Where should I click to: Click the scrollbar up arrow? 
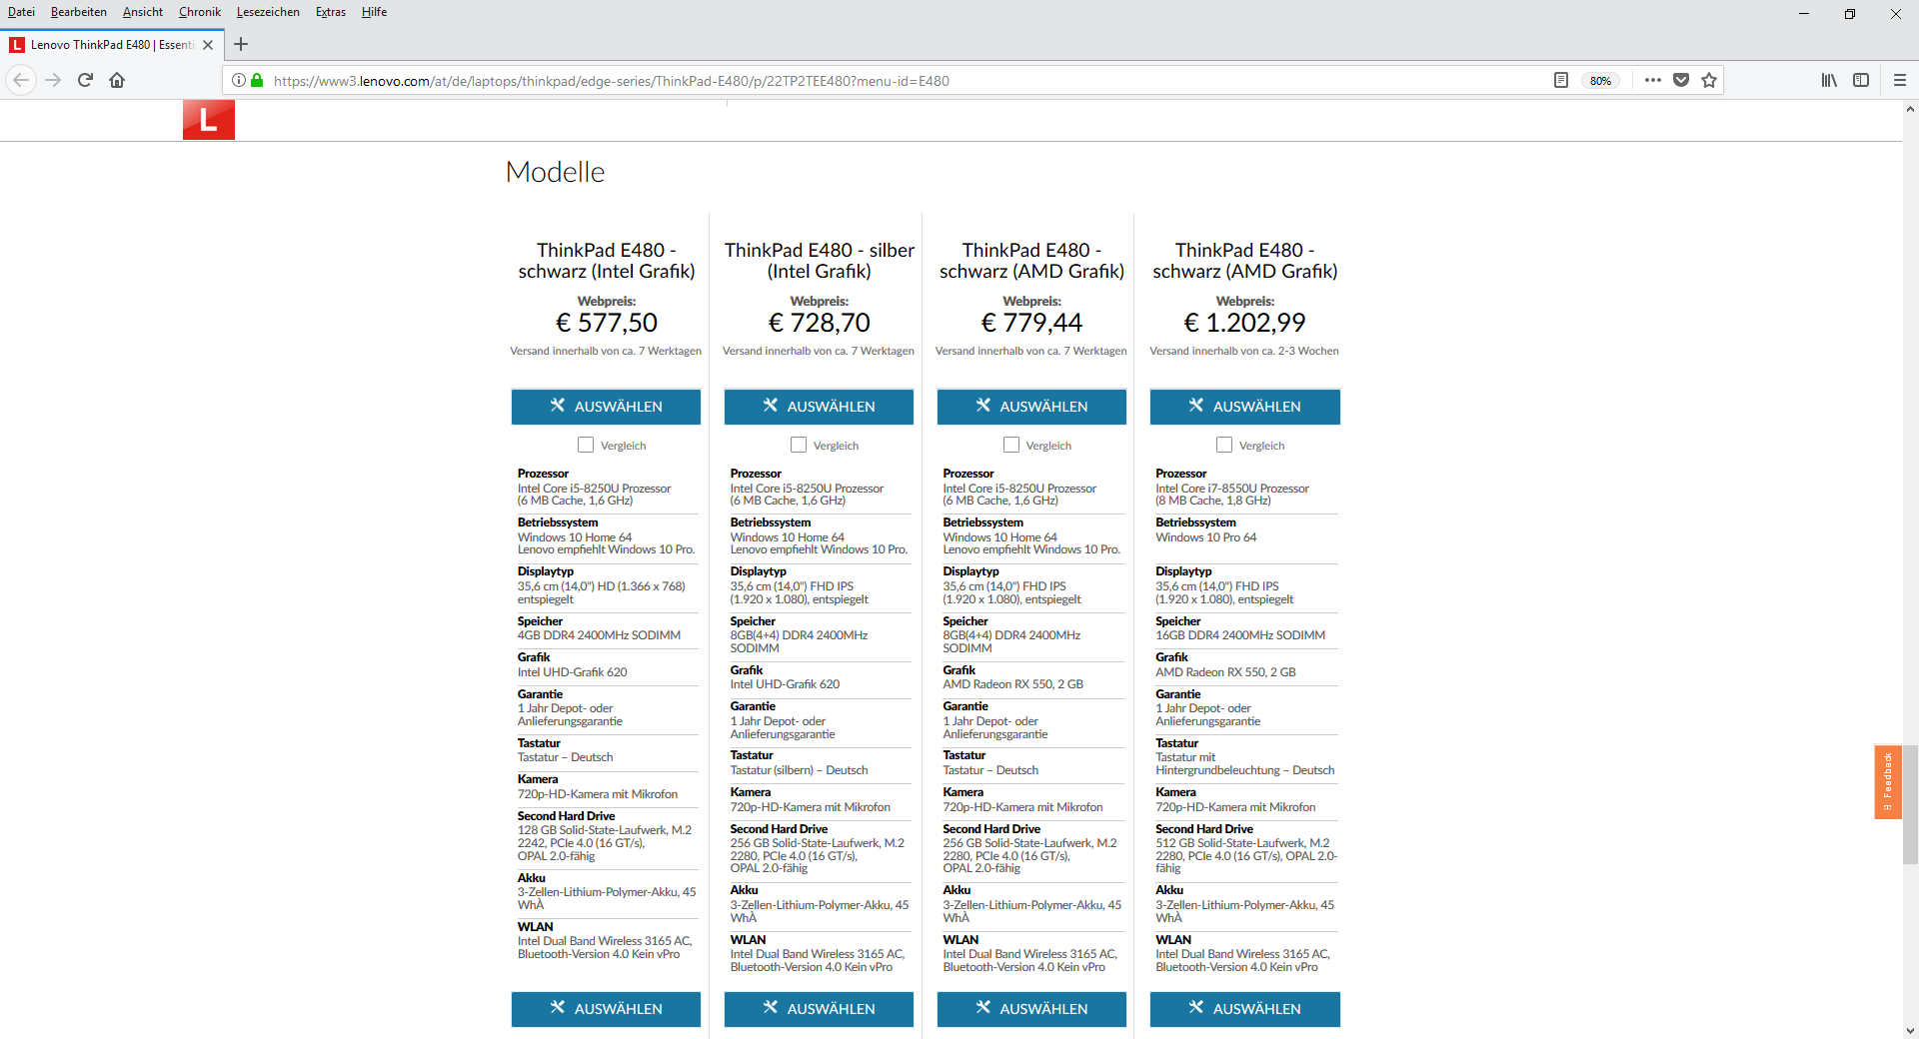[x=1910, y=108]
